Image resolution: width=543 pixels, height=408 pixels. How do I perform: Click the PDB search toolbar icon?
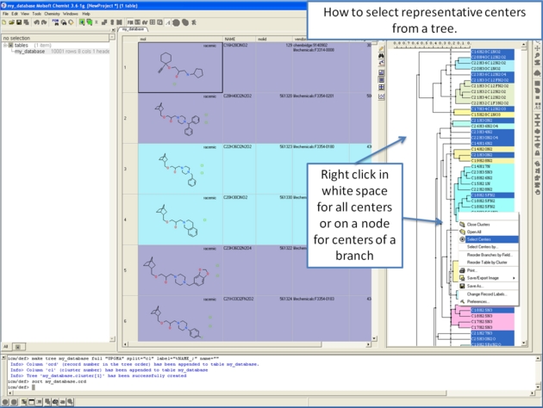click(54, 22)
